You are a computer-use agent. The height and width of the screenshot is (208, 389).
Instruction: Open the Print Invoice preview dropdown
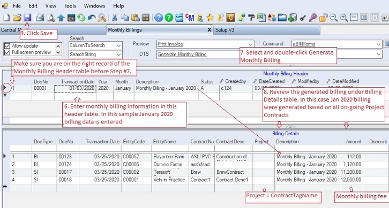(x=250, y=44)
